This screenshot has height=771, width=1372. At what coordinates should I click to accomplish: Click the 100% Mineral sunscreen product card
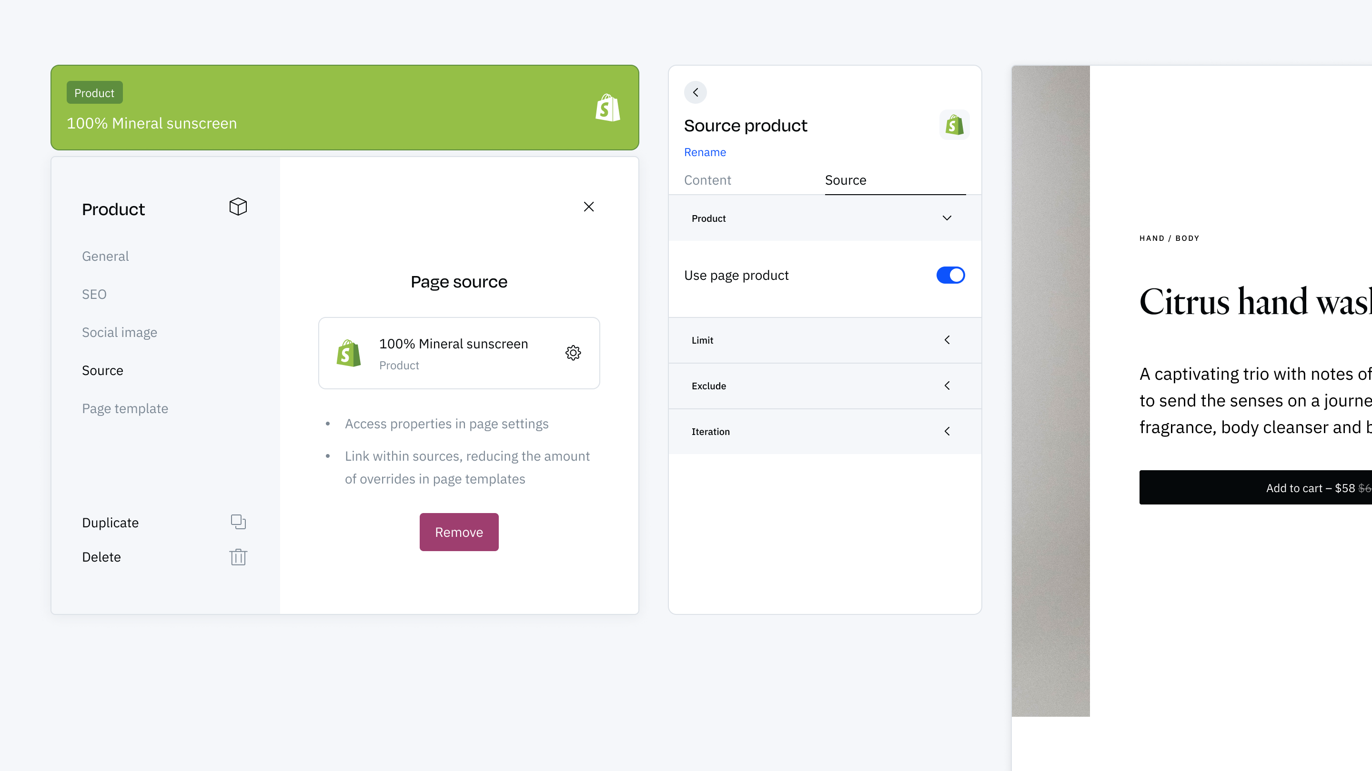click(x=459, y=353)
